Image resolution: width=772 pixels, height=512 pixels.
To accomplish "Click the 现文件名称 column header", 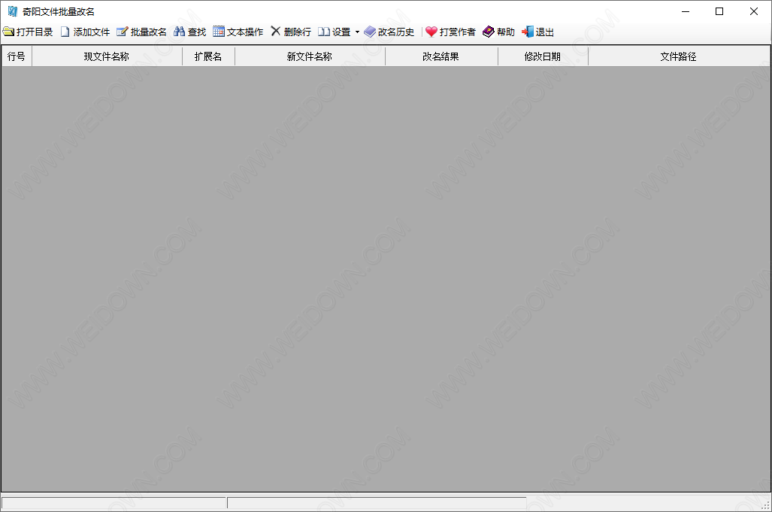I will (107, 56).
